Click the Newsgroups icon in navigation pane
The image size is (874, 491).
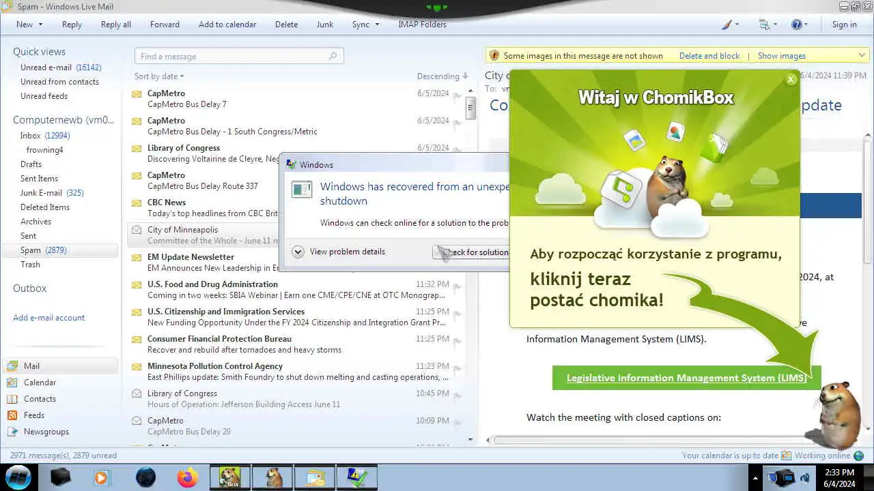click(12, 432)
